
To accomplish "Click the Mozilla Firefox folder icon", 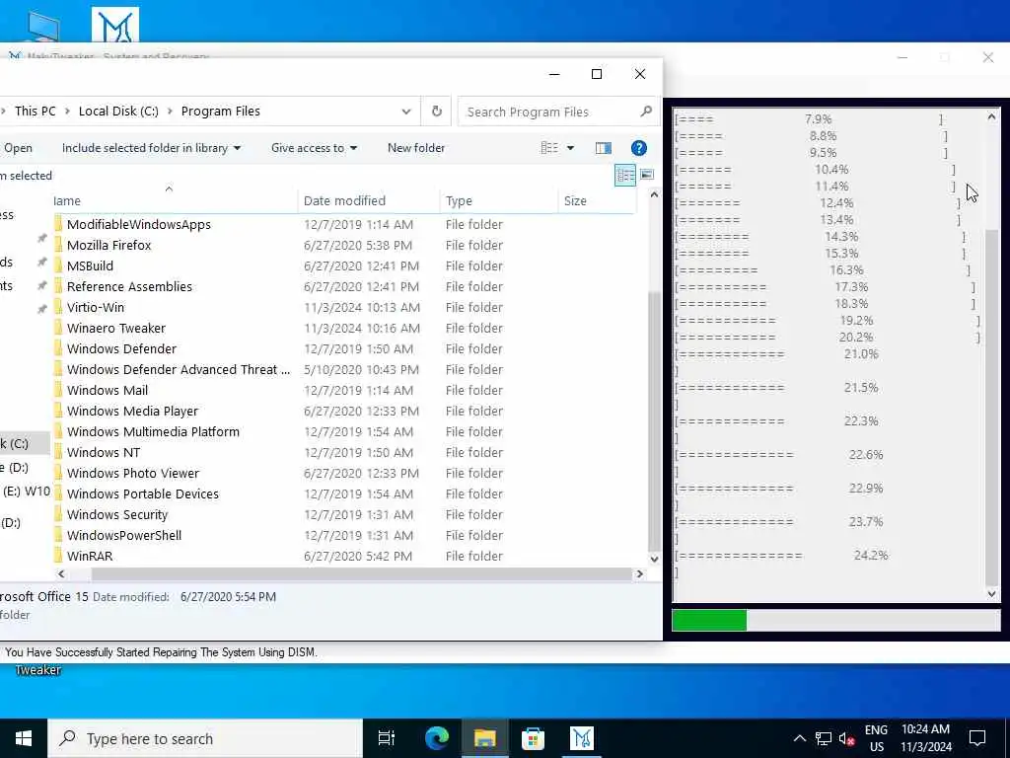I will [x=58, y=245].
